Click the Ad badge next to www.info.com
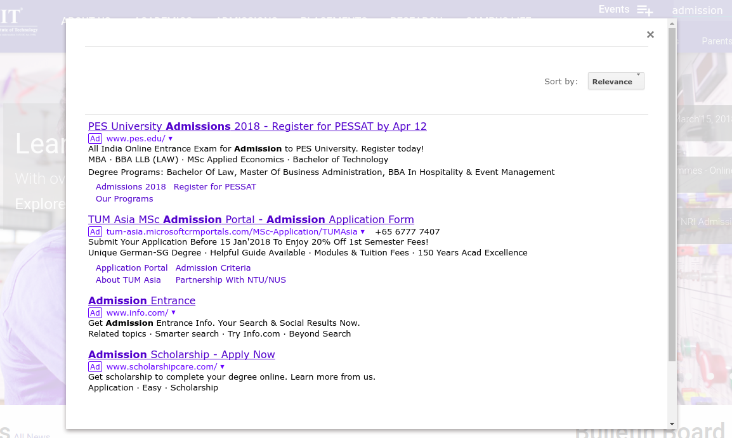 coord(95,312)
